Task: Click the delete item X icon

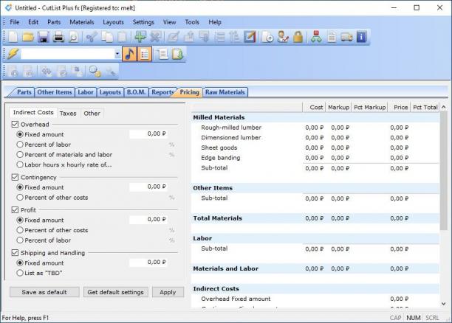Action: [x=155, y=37]
